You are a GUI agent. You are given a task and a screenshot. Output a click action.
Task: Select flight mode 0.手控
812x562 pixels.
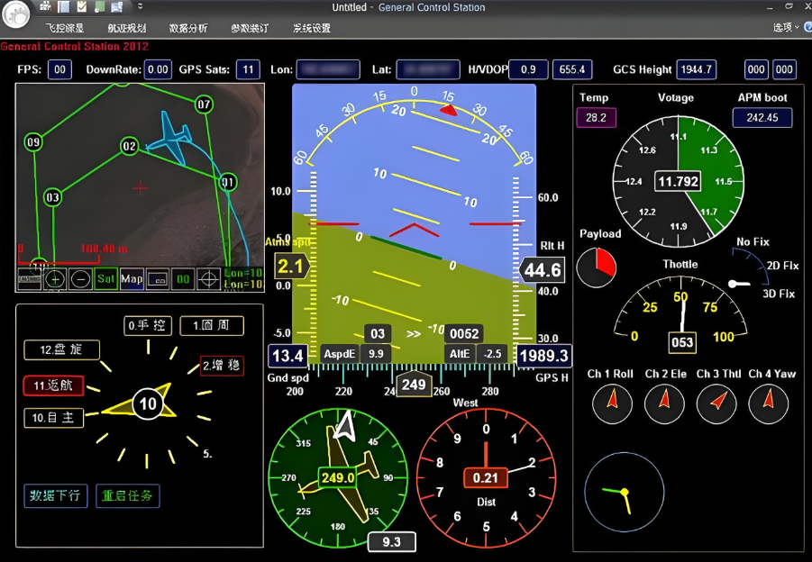point(148,325)
